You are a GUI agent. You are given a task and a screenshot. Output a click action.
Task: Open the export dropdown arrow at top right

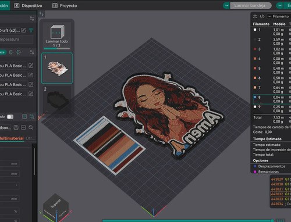279,6
